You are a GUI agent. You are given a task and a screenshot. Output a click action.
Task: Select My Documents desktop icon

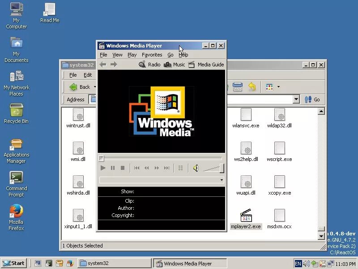[x=17, y=50]
